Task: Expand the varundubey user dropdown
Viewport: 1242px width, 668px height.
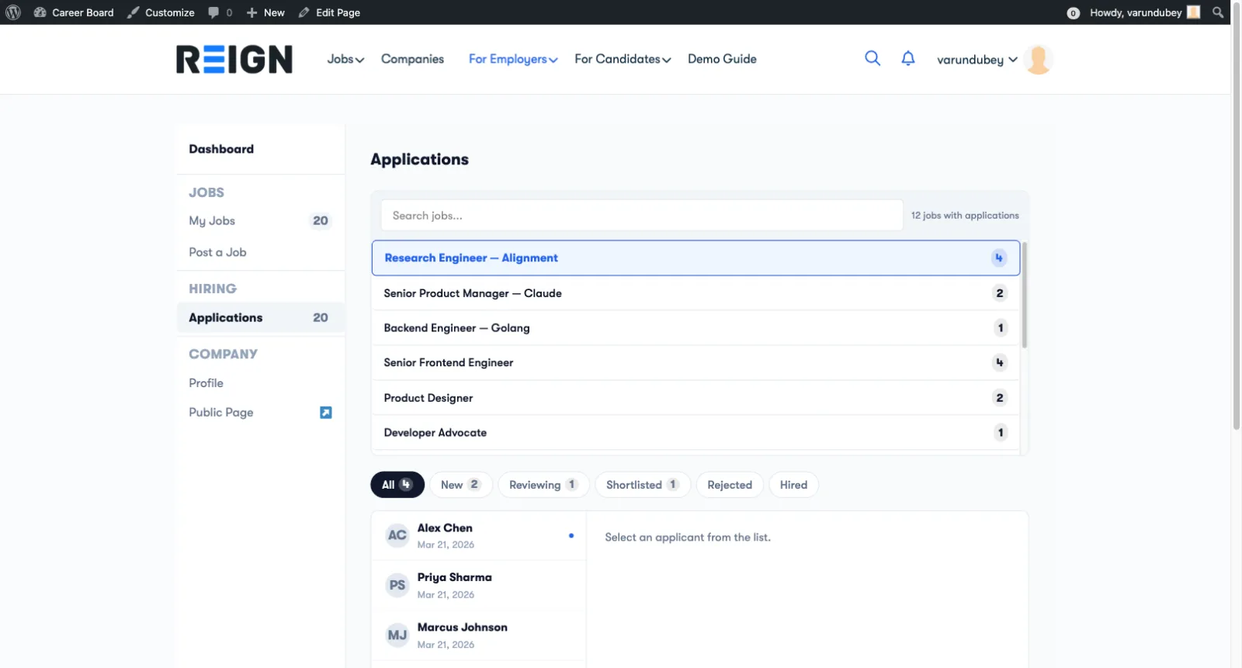Action: click(977, 60)
